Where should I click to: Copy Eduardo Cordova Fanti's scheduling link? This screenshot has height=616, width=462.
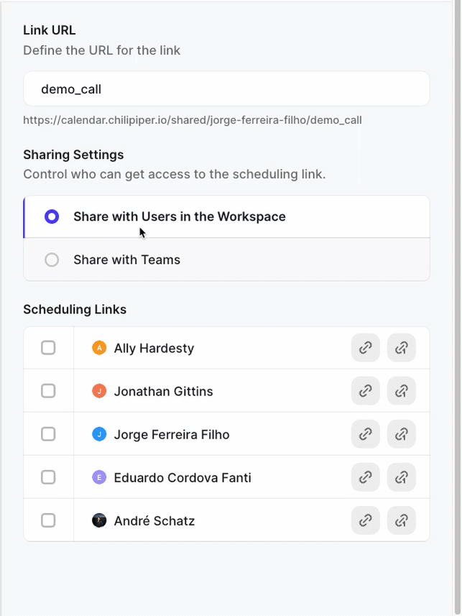pyautogui.click(x=365, y=477)
